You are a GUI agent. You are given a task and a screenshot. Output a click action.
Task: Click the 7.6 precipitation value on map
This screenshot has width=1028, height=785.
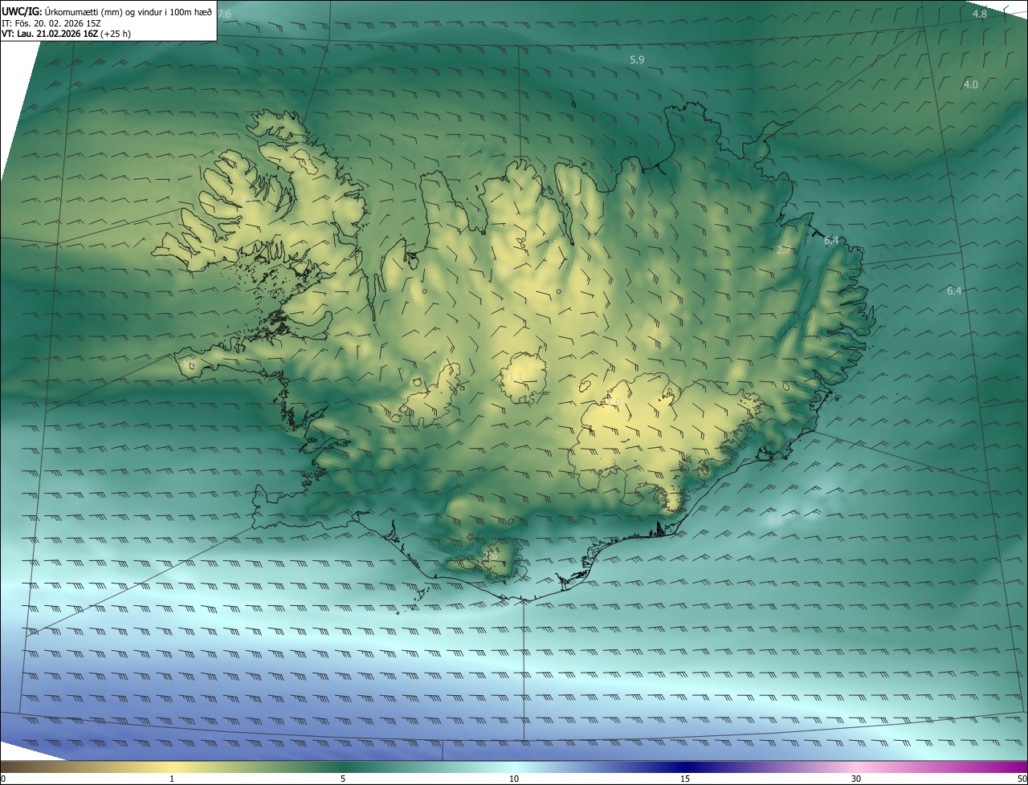click(224, 14)
